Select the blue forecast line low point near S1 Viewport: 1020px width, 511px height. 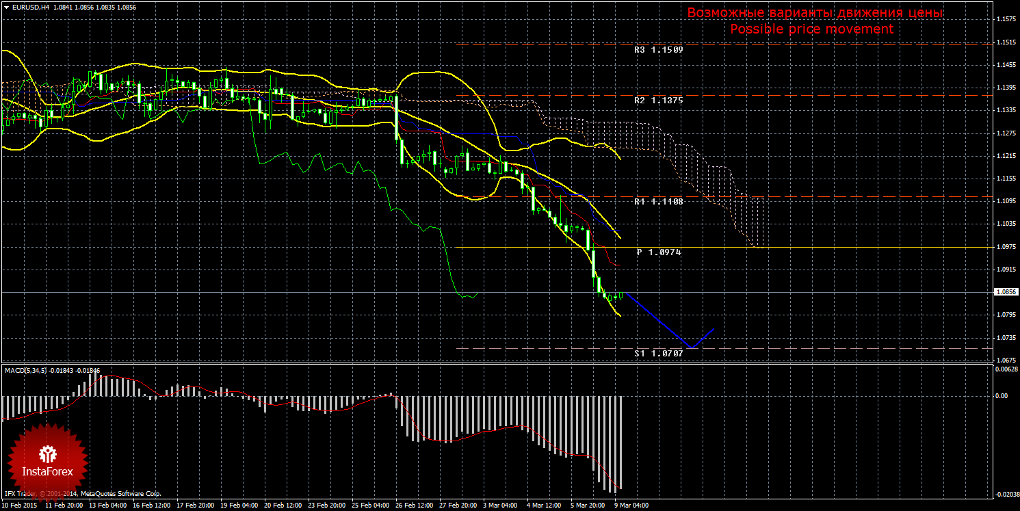692,348
